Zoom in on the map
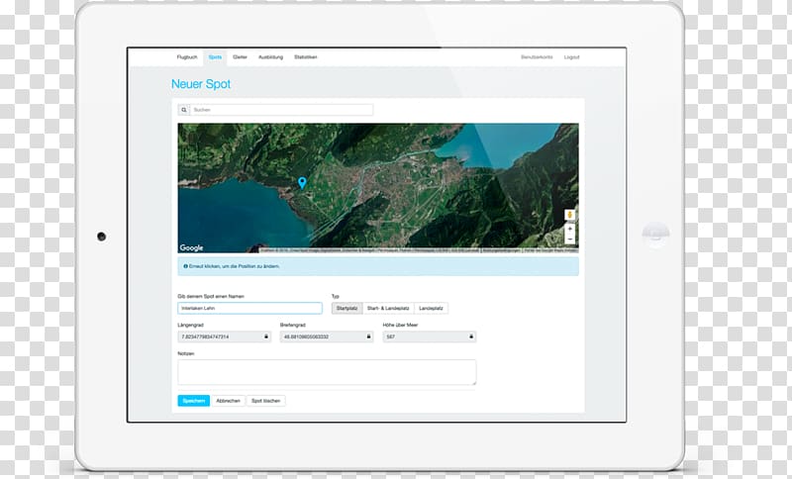This screenshot has height=479, width=792. click(x=570, y=228)
